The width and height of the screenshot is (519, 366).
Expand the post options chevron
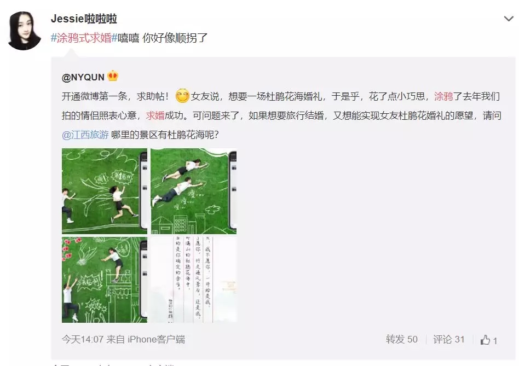(509, 19)
